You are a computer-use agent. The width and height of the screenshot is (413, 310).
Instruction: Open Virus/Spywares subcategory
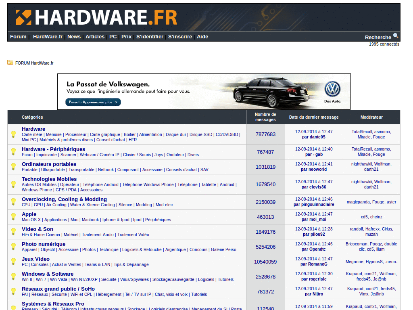pyautogui.click(x=134, y=279)
